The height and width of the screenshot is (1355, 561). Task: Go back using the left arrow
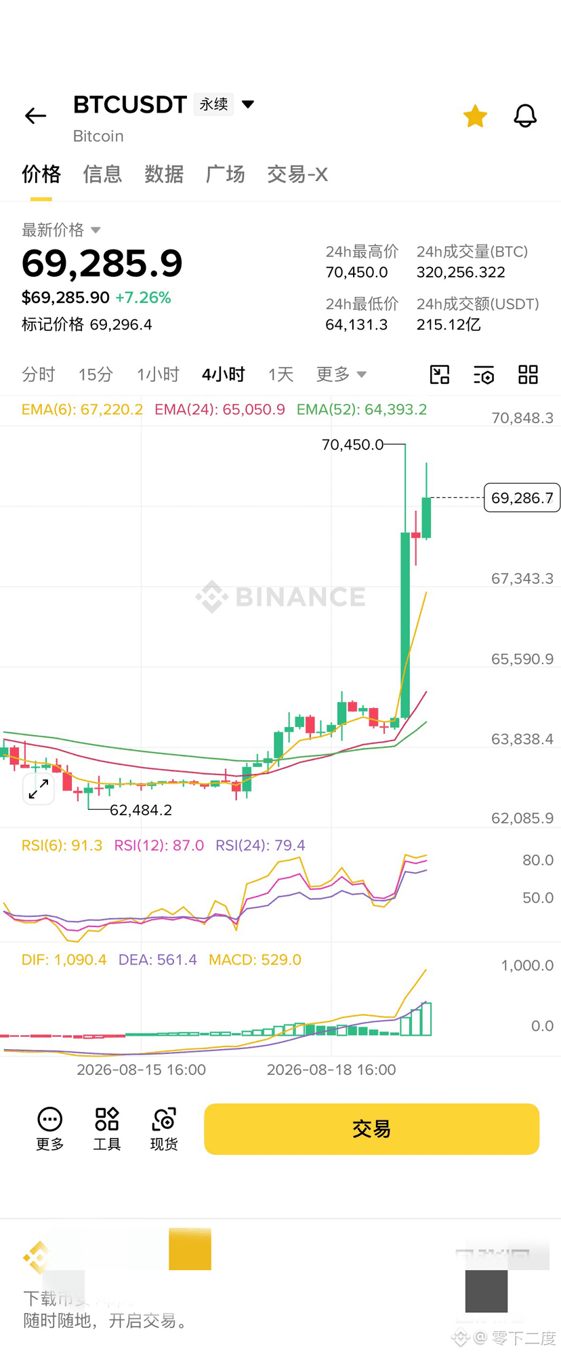coord(35,116)
